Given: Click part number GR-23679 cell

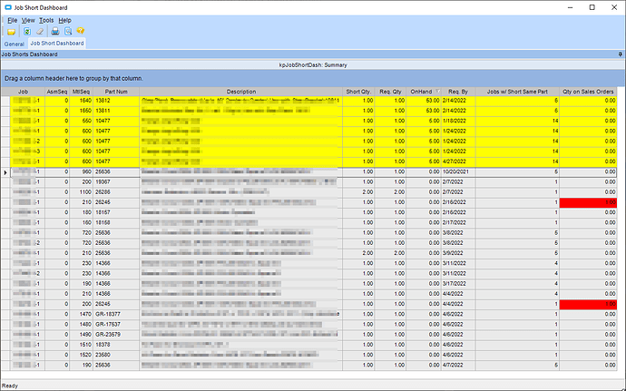Looking at the screenshot, I should pyautogui.click(x=116, y=335).
